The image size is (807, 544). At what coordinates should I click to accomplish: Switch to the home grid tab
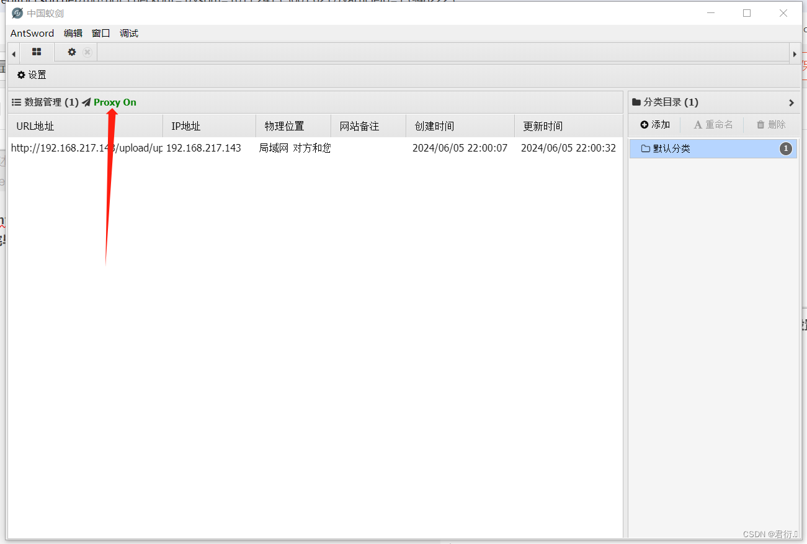[x=37, y=52]
